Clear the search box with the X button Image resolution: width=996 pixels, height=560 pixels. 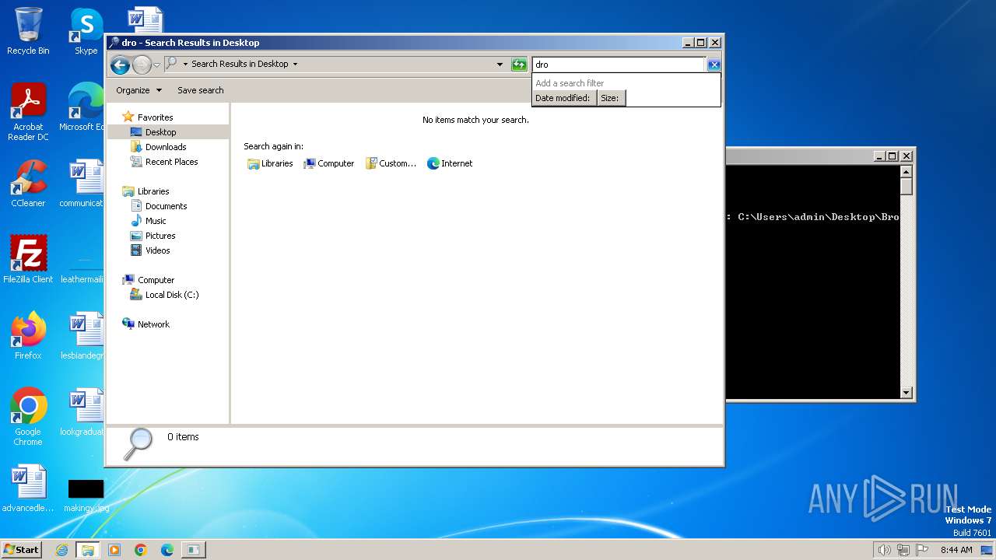point(714,65)
